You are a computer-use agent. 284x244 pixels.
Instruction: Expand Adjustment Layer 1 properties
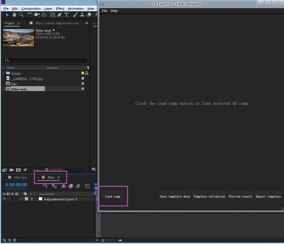tap(22, 199)
